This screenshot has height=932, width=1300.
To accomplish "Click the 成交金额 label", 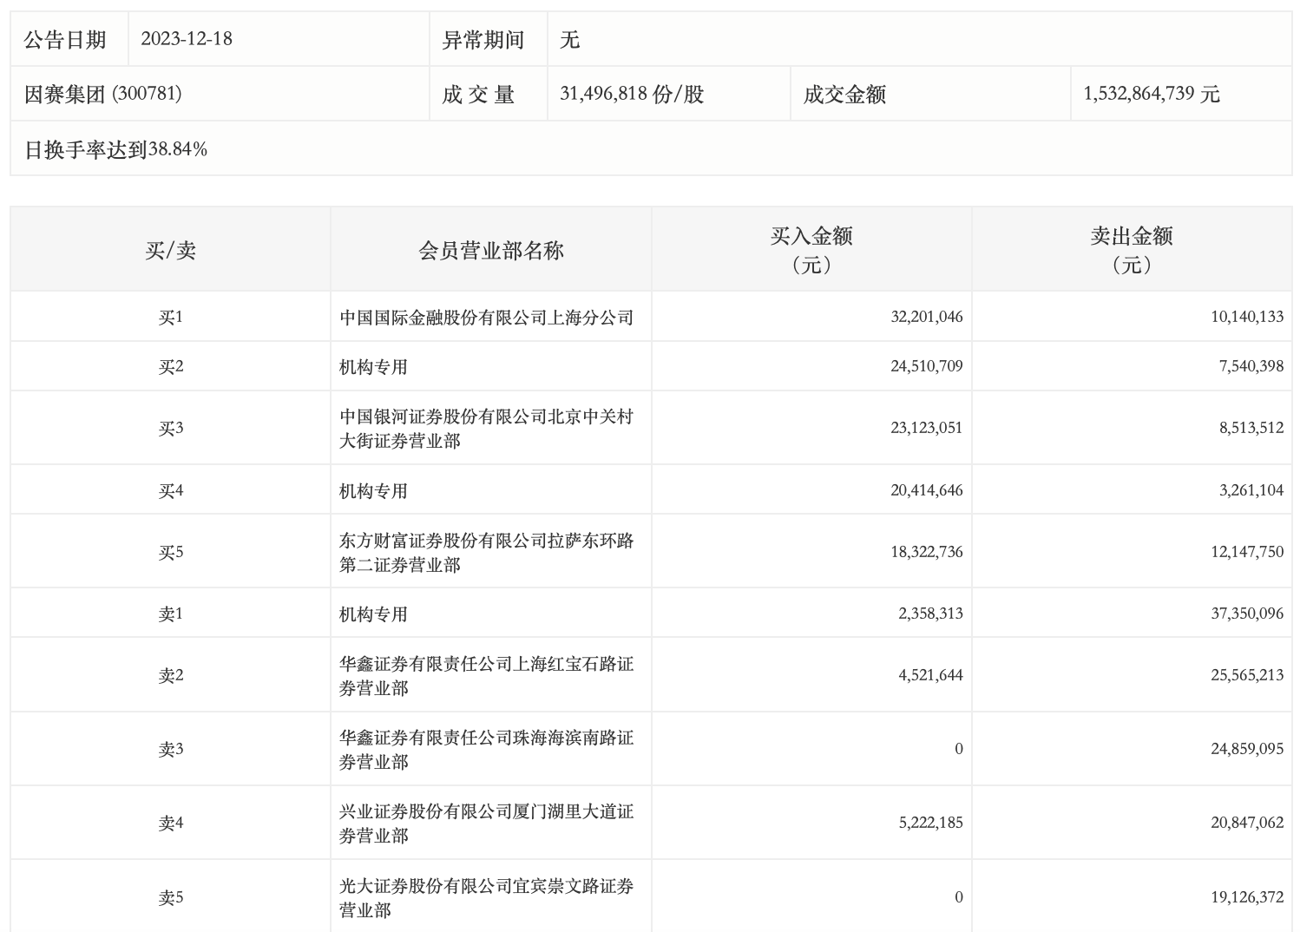I will [844, 95].
